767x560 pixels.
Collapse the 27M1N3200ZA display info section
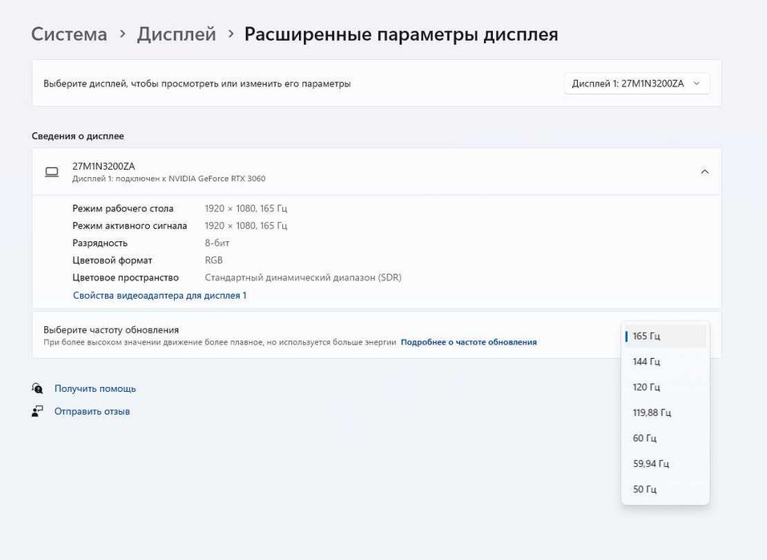(704, 171)
